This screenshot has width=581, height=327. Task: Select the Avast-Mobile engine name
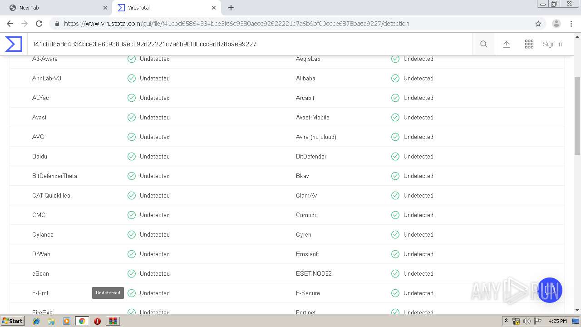[x=313, y=117]
